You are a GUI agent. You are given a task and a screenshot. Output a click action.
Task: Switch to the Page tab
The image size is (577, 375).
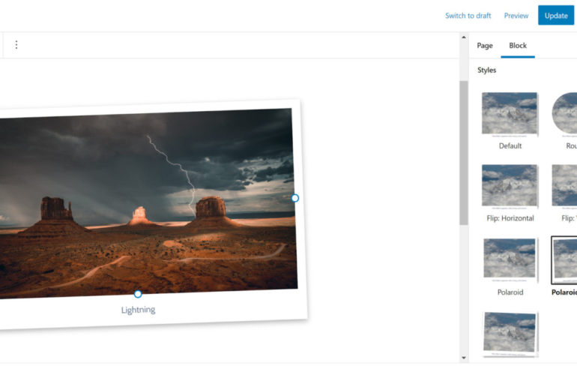tap(485, 46)
